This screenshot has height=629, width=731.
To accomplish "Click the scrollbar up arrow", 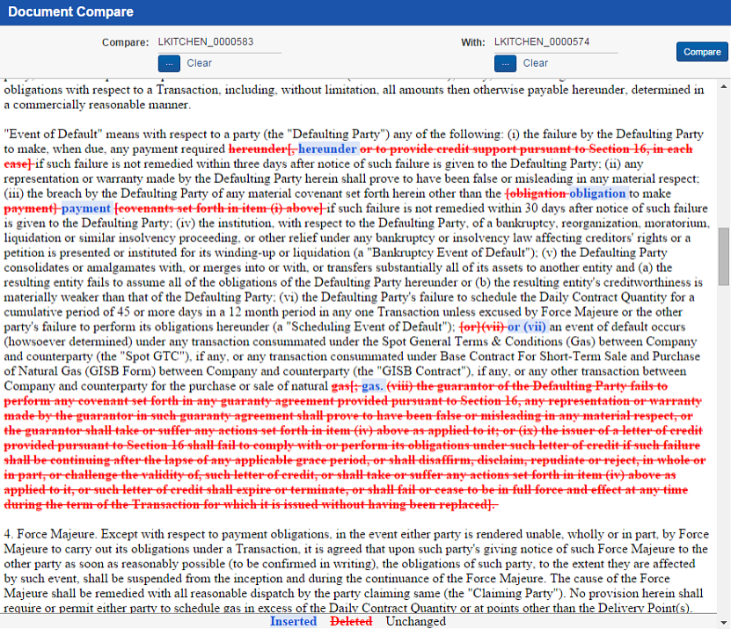I will point(723,85).
